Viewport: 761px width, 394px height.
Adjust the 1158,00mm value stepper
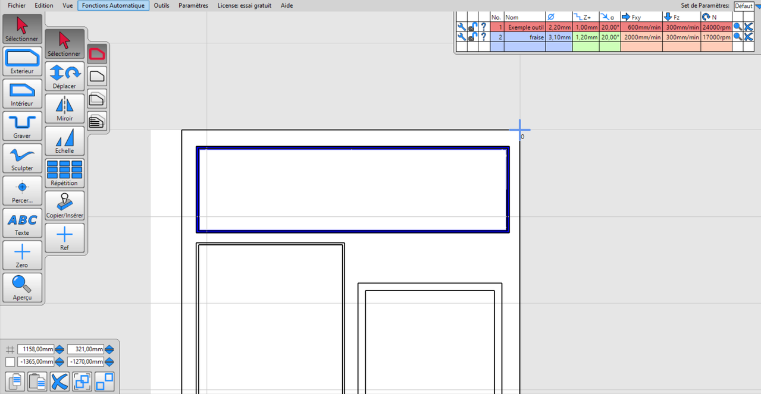(x=59, y=349)
